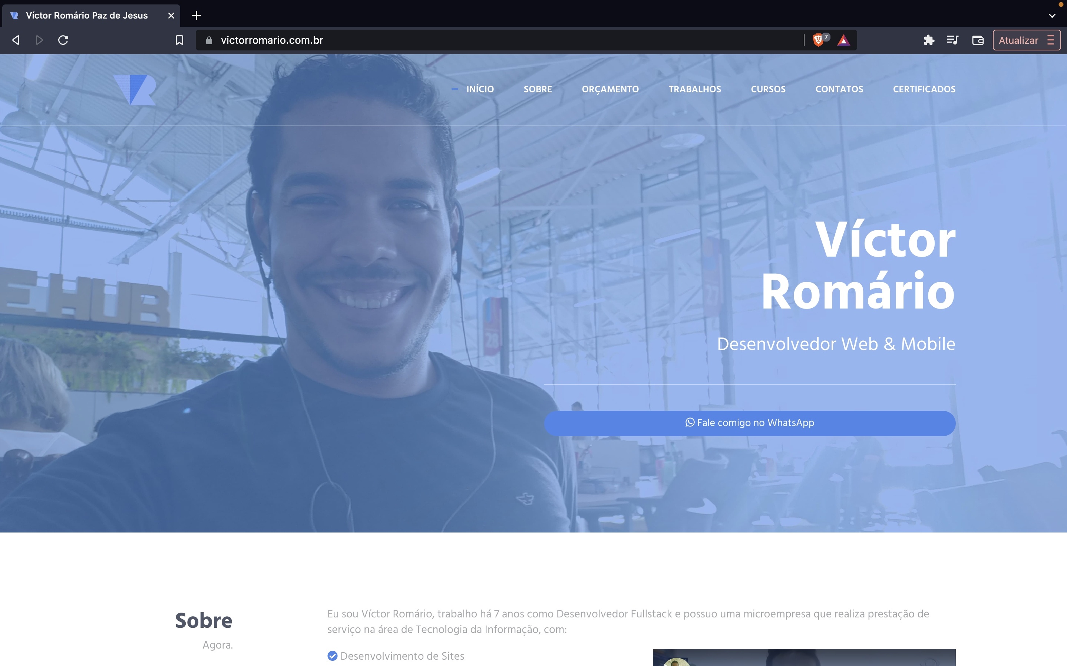Go back with the back arrow
The image size is (1067, 666).
click(x=16, y=40)
